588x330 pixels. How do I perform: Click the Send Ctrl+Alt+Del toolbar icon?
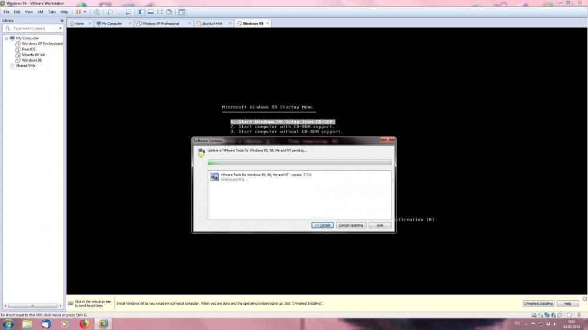(x=97, y=12)
